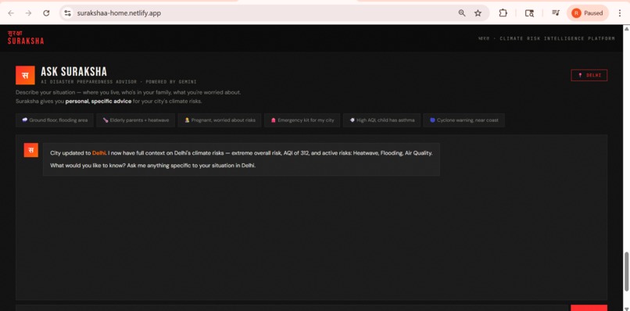Click the scrollbar up arrow
The height and width of the screenshot is (311, 630).
click(x=626, y=28)
